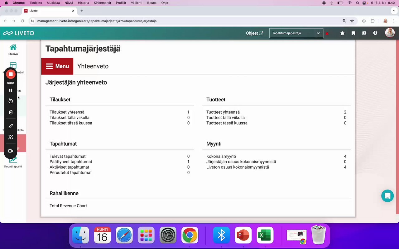Expand the Chrome tab search chevron
Image resolution: width=399 pixels, height=249 pixels.
[394, 11]
